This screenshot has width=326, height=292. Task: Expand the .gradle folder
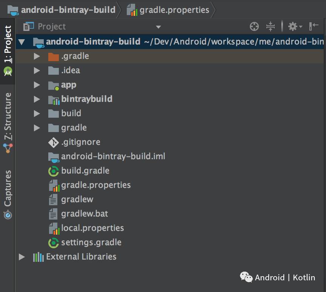point(37,56)
